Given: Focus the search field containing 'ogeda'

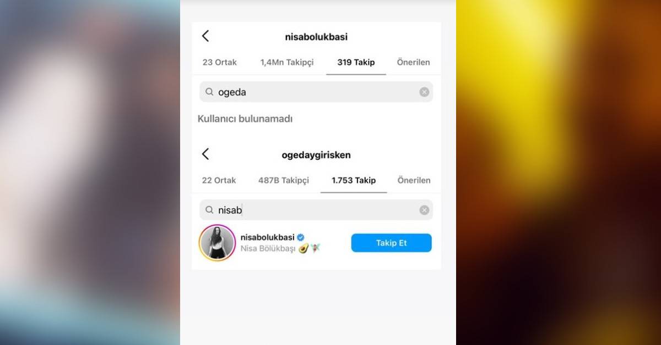Looking at the screenshot, I should click(x=316, y=92).
